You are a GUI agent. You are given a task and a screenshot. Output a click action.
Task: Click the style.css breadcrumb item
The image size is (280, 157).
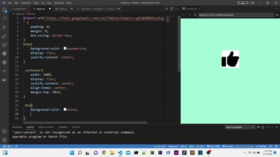pyautogui.click(x=18, y=14)
